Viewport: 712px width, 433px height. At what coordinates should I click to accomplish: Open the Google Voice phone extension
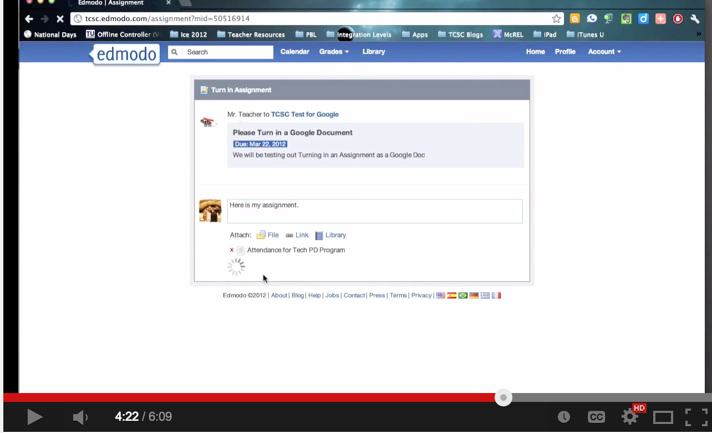592,19
